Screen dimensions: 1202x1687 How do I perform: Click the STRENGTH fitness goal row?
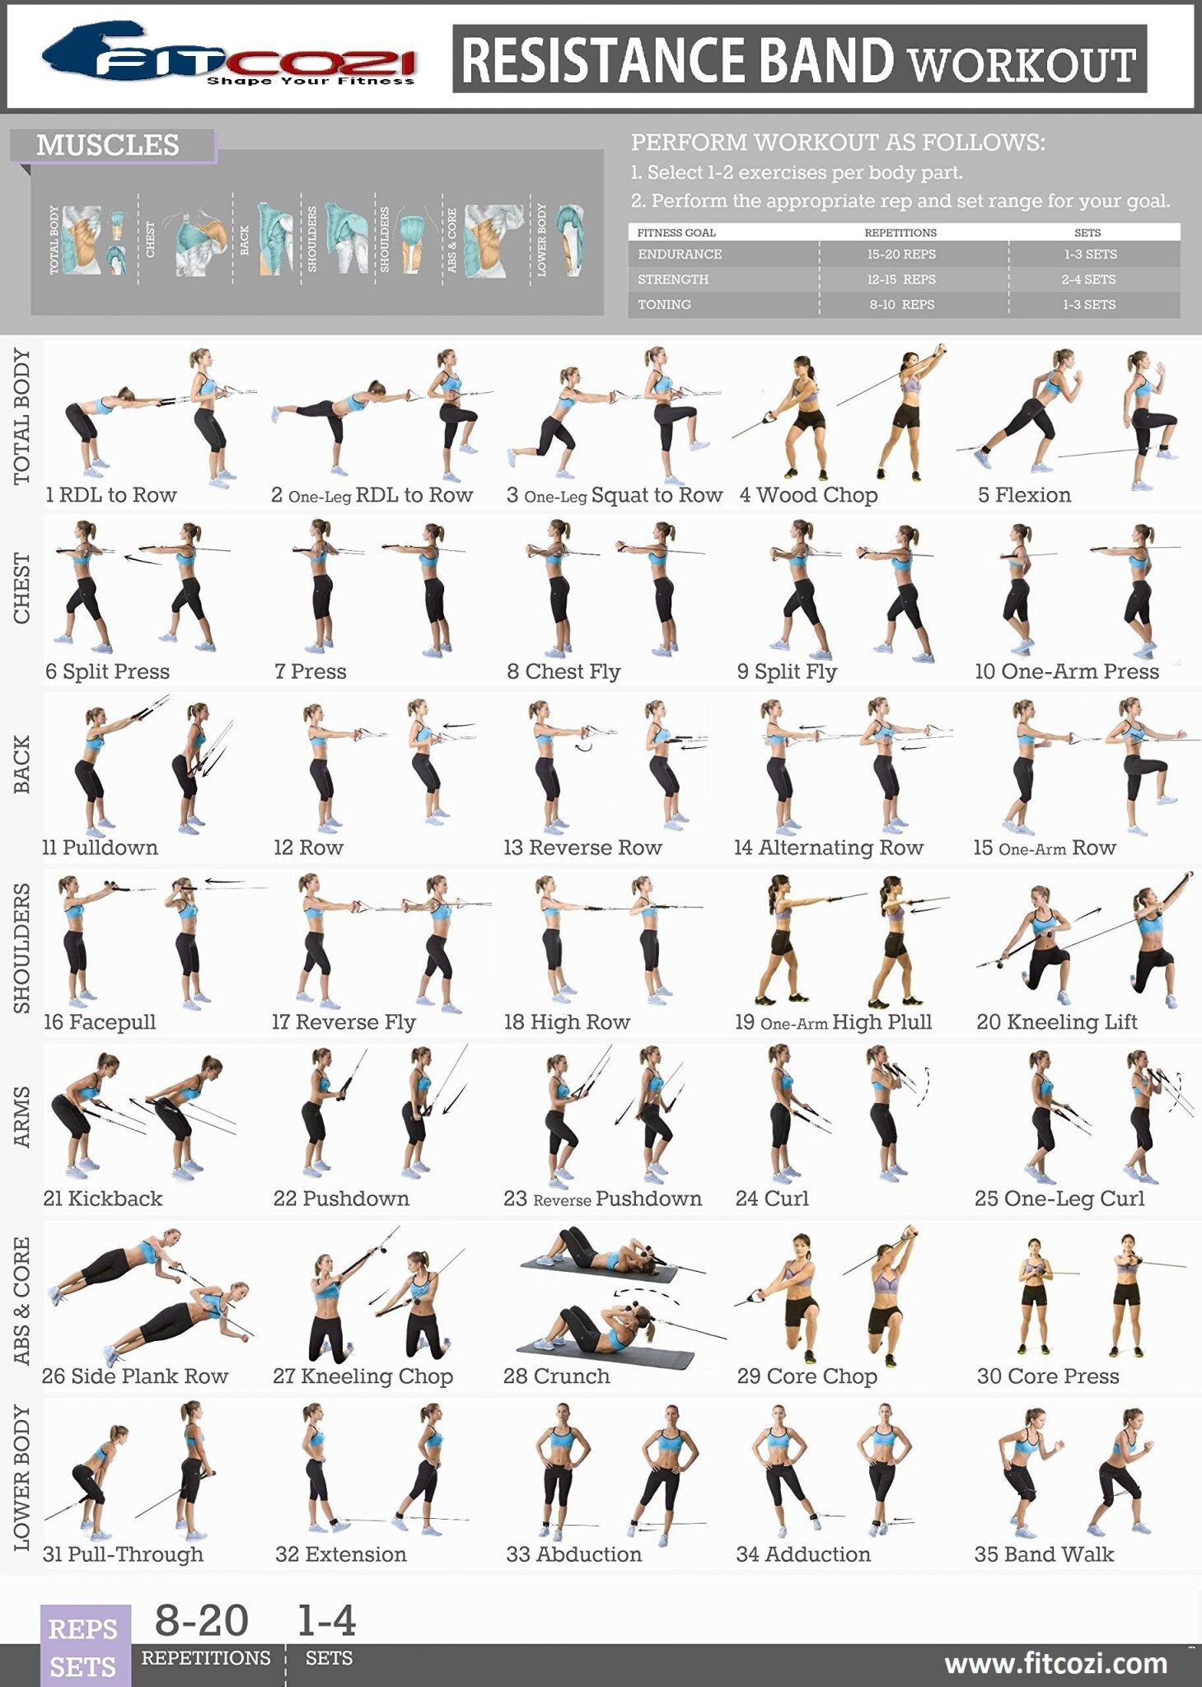click(x=904, y=279)
